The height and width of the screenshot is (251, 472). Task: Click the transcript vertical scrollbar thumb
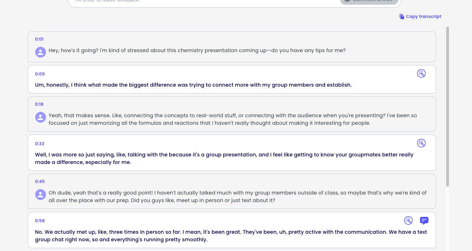tap(448, 106)
